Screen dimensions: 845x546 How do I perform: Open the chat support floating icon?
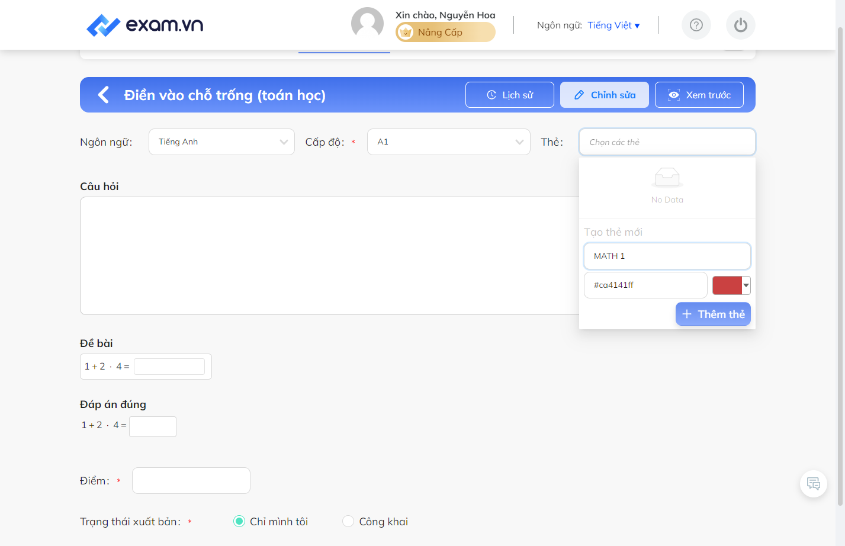[x=814, y=484]
